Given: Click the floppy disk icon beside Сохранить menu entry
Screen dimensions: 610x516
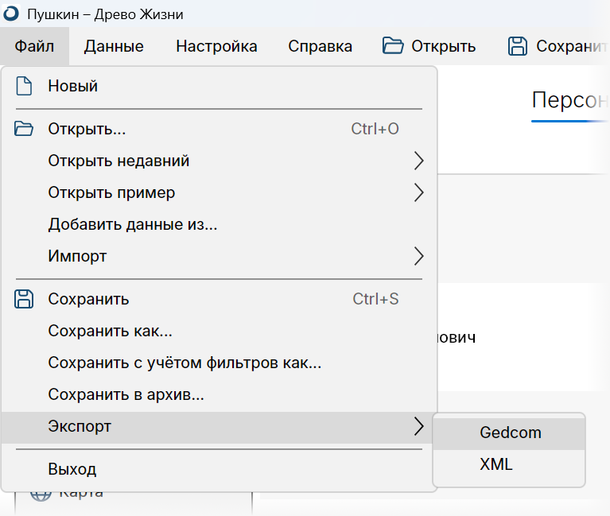Looking at the screenshot, I should (x=24, y=299).
